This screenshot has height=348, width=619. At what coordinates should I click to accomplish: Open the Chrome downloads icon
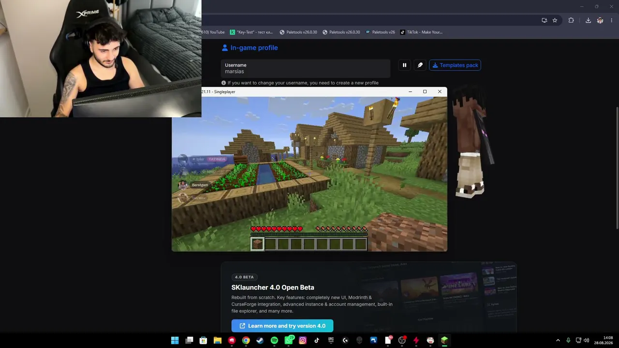tap(588, 20)
